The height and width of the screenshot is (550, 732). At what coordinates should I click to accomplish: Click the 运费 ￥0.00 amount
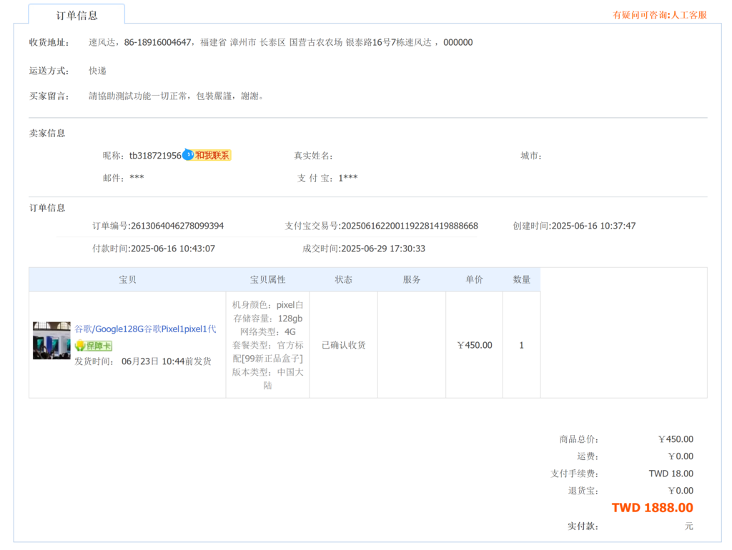click(681, 456)
